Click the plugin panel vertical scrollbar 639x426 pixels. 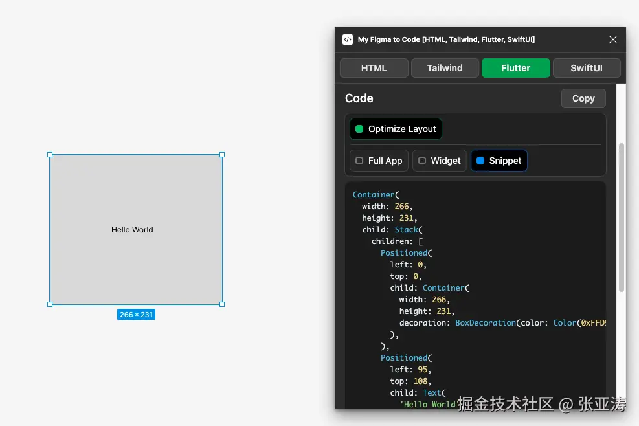point(622,218)
